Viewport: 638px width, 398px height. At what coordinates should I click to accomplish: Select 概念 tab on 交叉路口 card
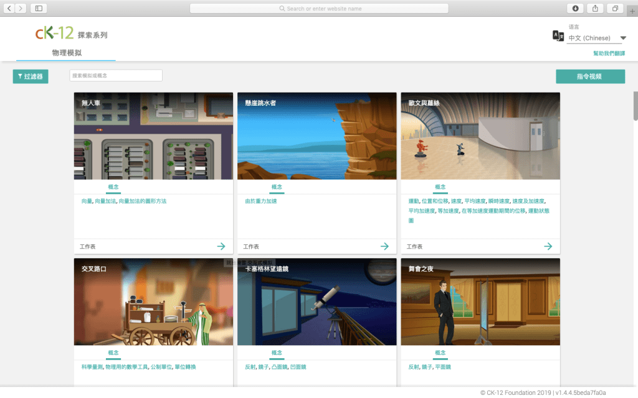[x=113, y=353]
